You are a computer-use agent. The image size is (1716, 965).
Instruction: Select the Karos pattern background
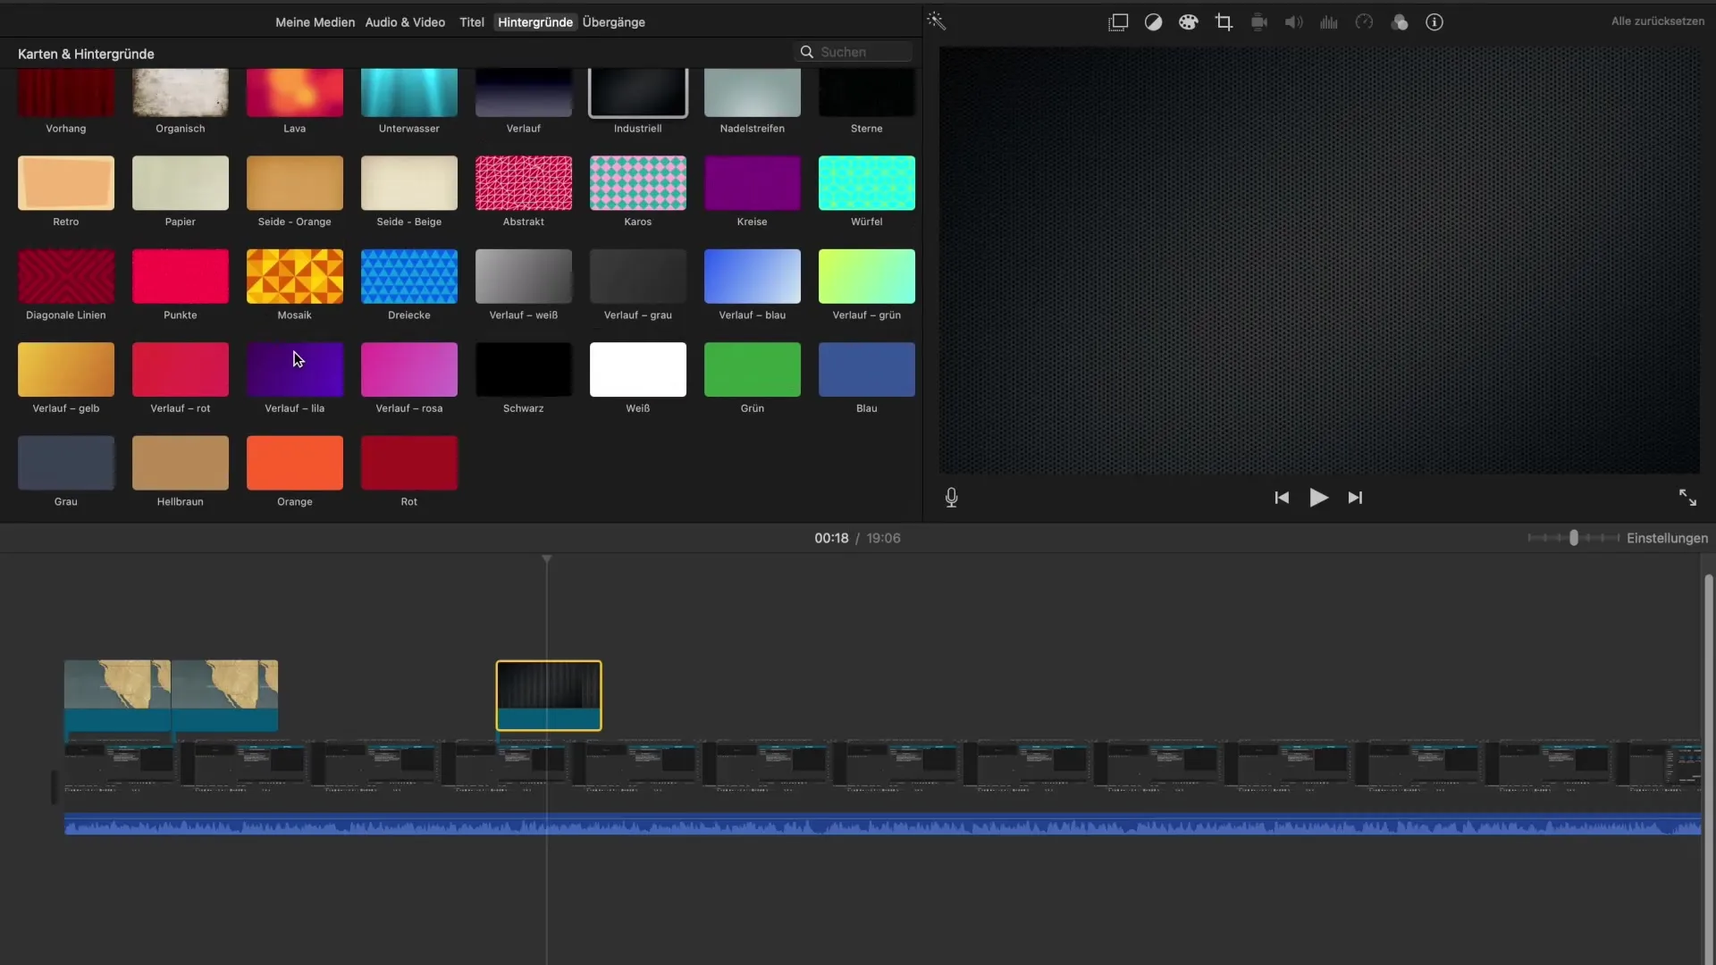pyautogui.click(x=638, y=183)
